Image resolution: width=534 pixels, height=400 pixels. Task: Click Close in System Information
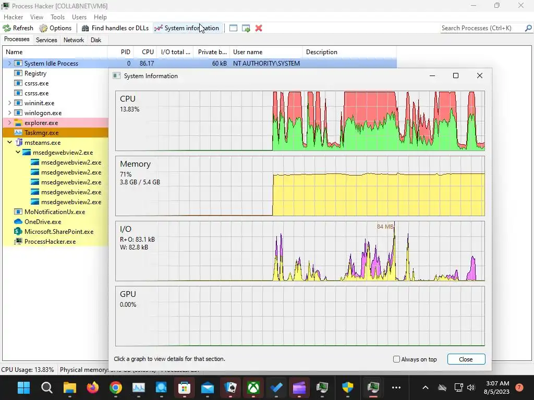point(466,359)
